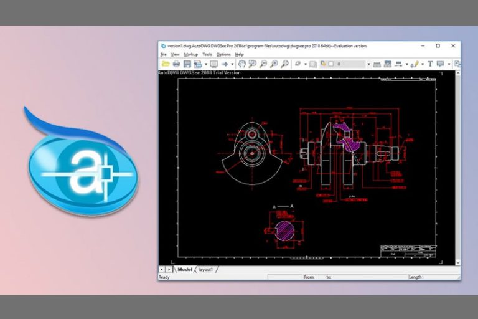Click the drawing title block table
Image resolution: width=478 pixels, height=319 pixels.
tap(408, 251)
